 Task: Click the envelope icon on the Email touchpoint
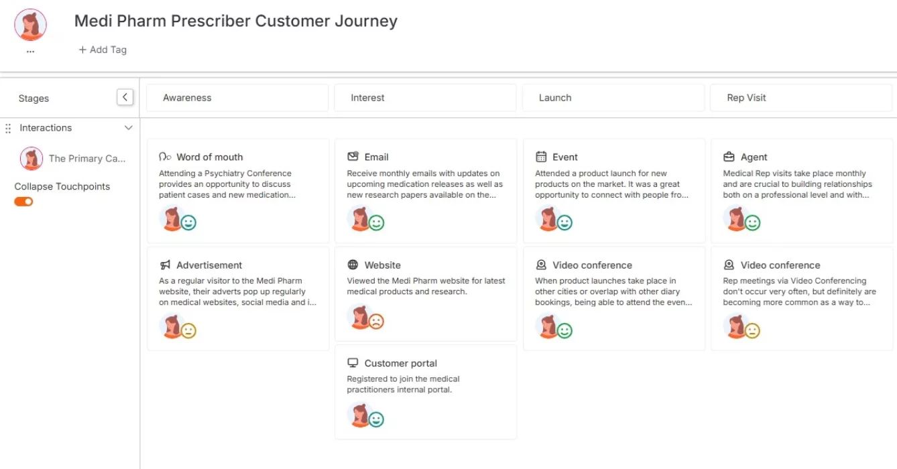click(x=352, y=156)
